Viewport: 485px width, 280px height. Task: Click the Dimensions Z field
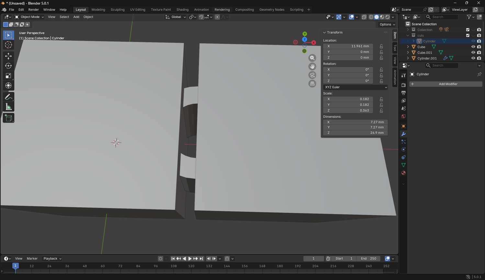point(355,133)
